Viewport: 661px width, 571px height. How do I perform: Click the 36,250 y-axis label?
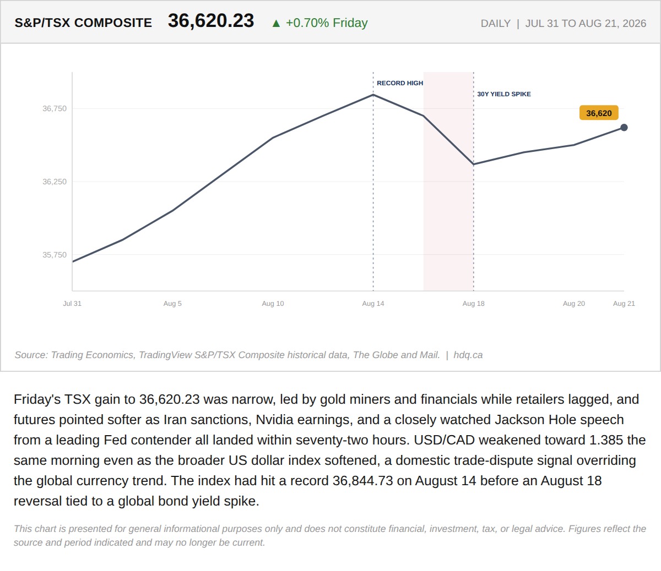coord(55,182)
